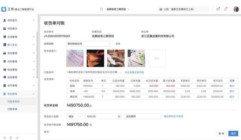Click supplier name 浙江百鑫金属科技有限公司
Viewport: 241px width, 140px height.
(157, 36)
